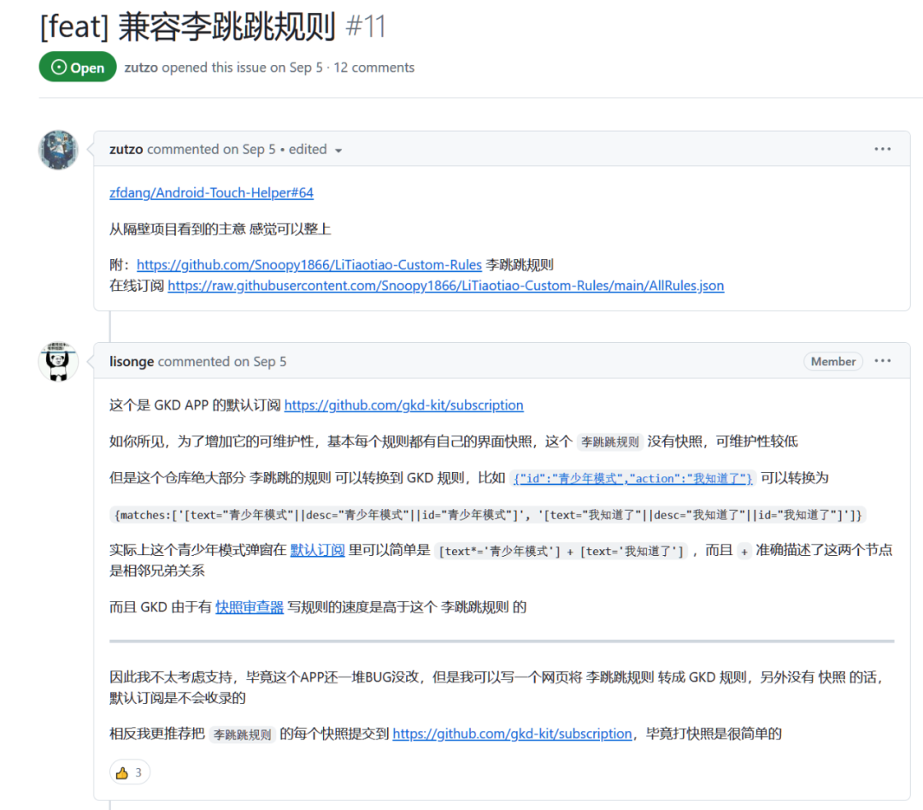Click the 李跳跳规则 inline code in last paragraph

(x=242, y=735)
